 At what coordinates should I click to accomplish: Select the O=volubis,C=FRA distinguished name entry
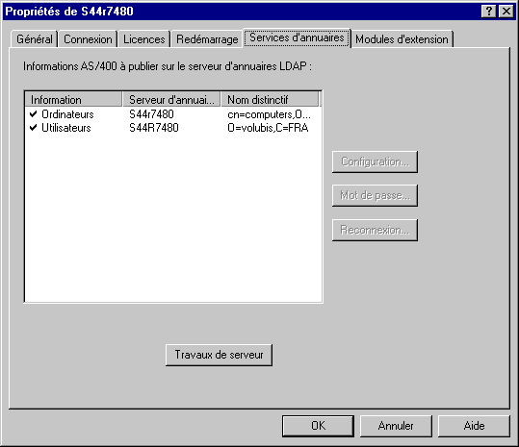click(x=268, y=128)
